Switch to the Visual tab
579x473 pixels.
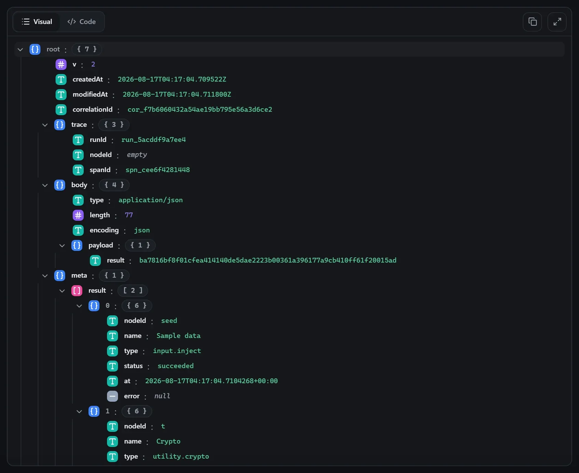pos(37,22)
